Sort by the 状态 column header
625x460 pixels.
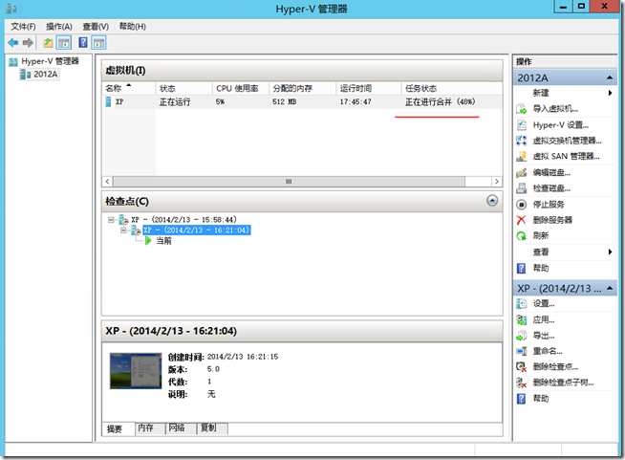click(x=183, y=88)
